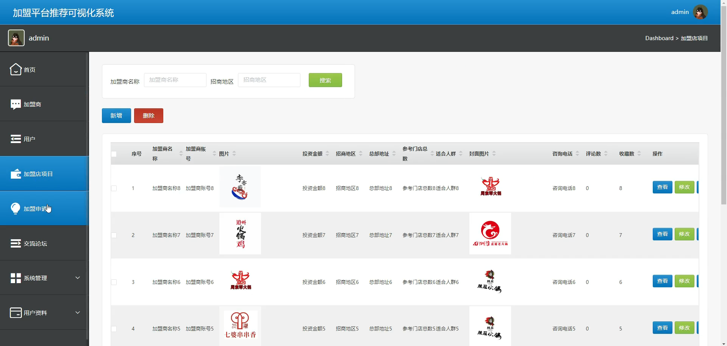Click the home icon in sidebar
727x346 pixels.
pyautogui.click(x=16, y=69)
